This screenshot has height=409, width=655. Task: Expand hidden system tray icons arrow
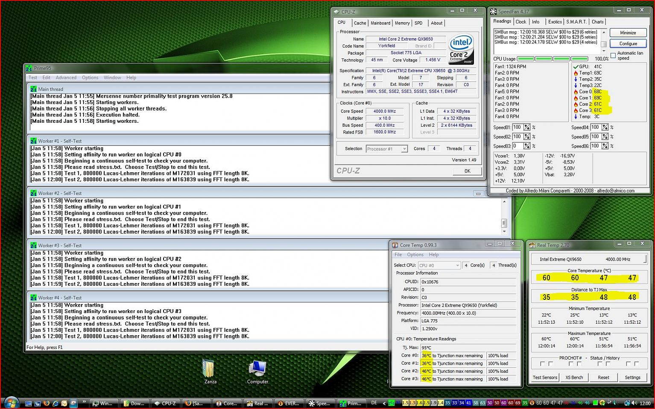[384, 403]
